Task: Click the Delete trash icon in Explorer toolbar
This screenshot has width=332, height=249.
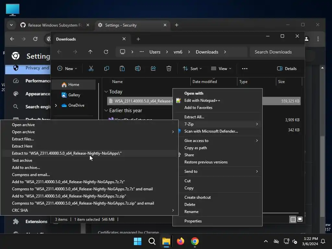Action: (x=169, y=68)
